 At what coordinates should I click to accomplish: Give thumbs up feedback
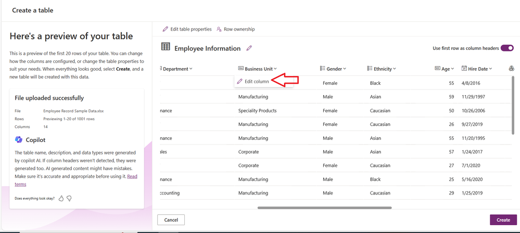coord(61,198)
